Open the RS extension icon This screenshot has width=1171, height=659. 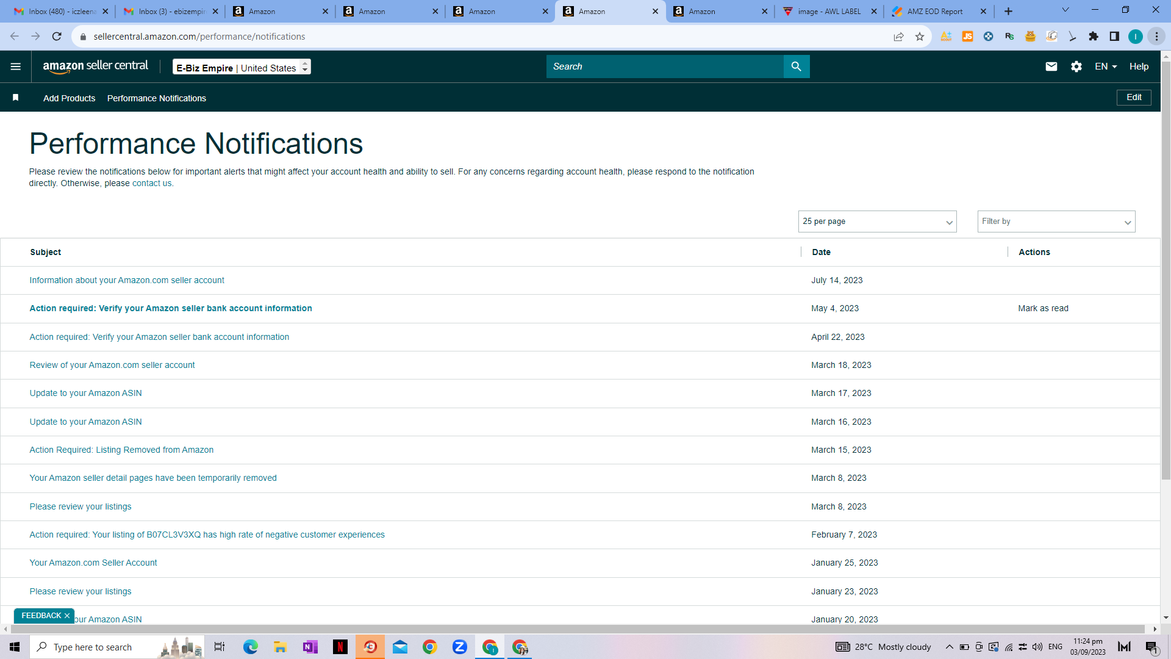pyautogui.click(x=1009, y=37)
